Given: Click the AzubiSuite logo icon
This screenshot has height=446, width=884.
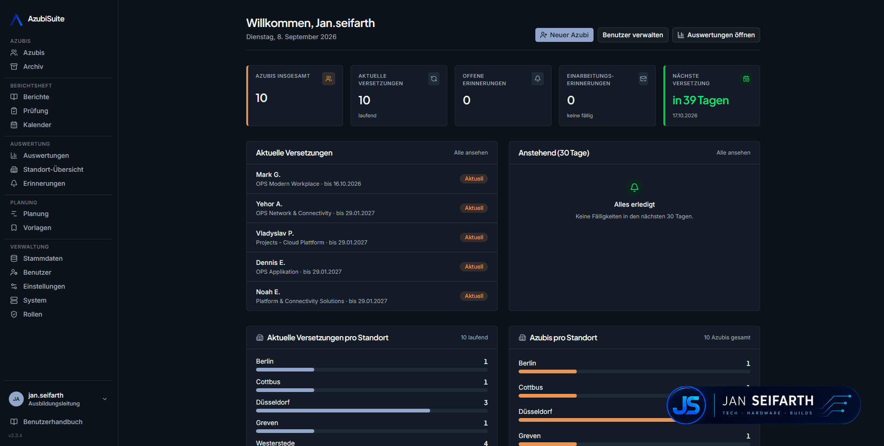Looking at the screenshot, I should [x=16, y=20].
